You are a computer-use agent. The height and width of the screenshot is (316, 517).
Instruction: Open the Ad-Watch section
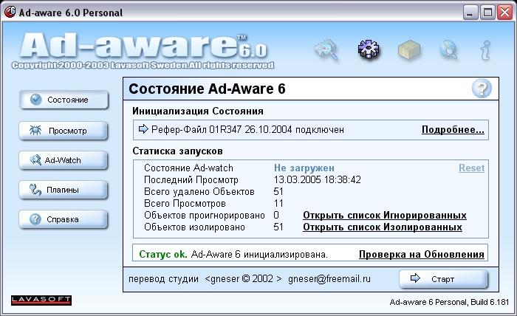[x=64, y=160]
